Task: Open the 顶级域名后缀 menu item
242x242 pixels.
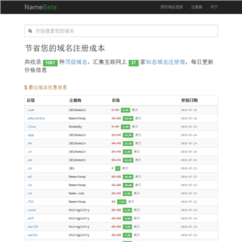Action: (x=171, y=7)
